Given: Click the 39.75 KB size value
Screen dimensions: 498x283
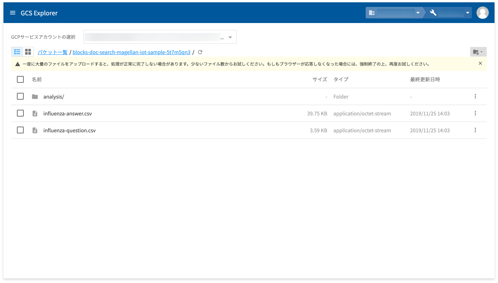Looking at the screenshot, I should (x=317, y=114).
